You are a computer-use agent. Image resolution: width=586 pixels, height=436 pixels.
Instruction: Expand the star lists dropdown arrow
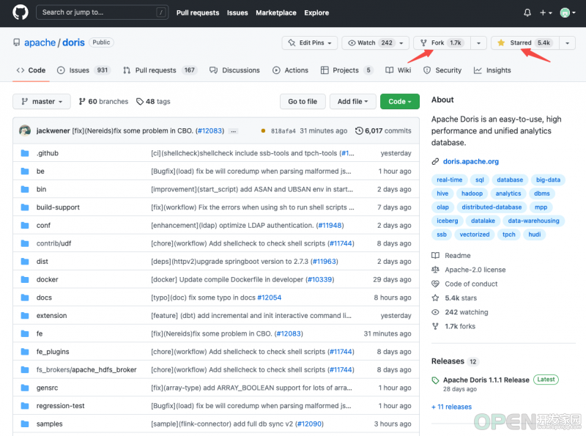[567, 43]
